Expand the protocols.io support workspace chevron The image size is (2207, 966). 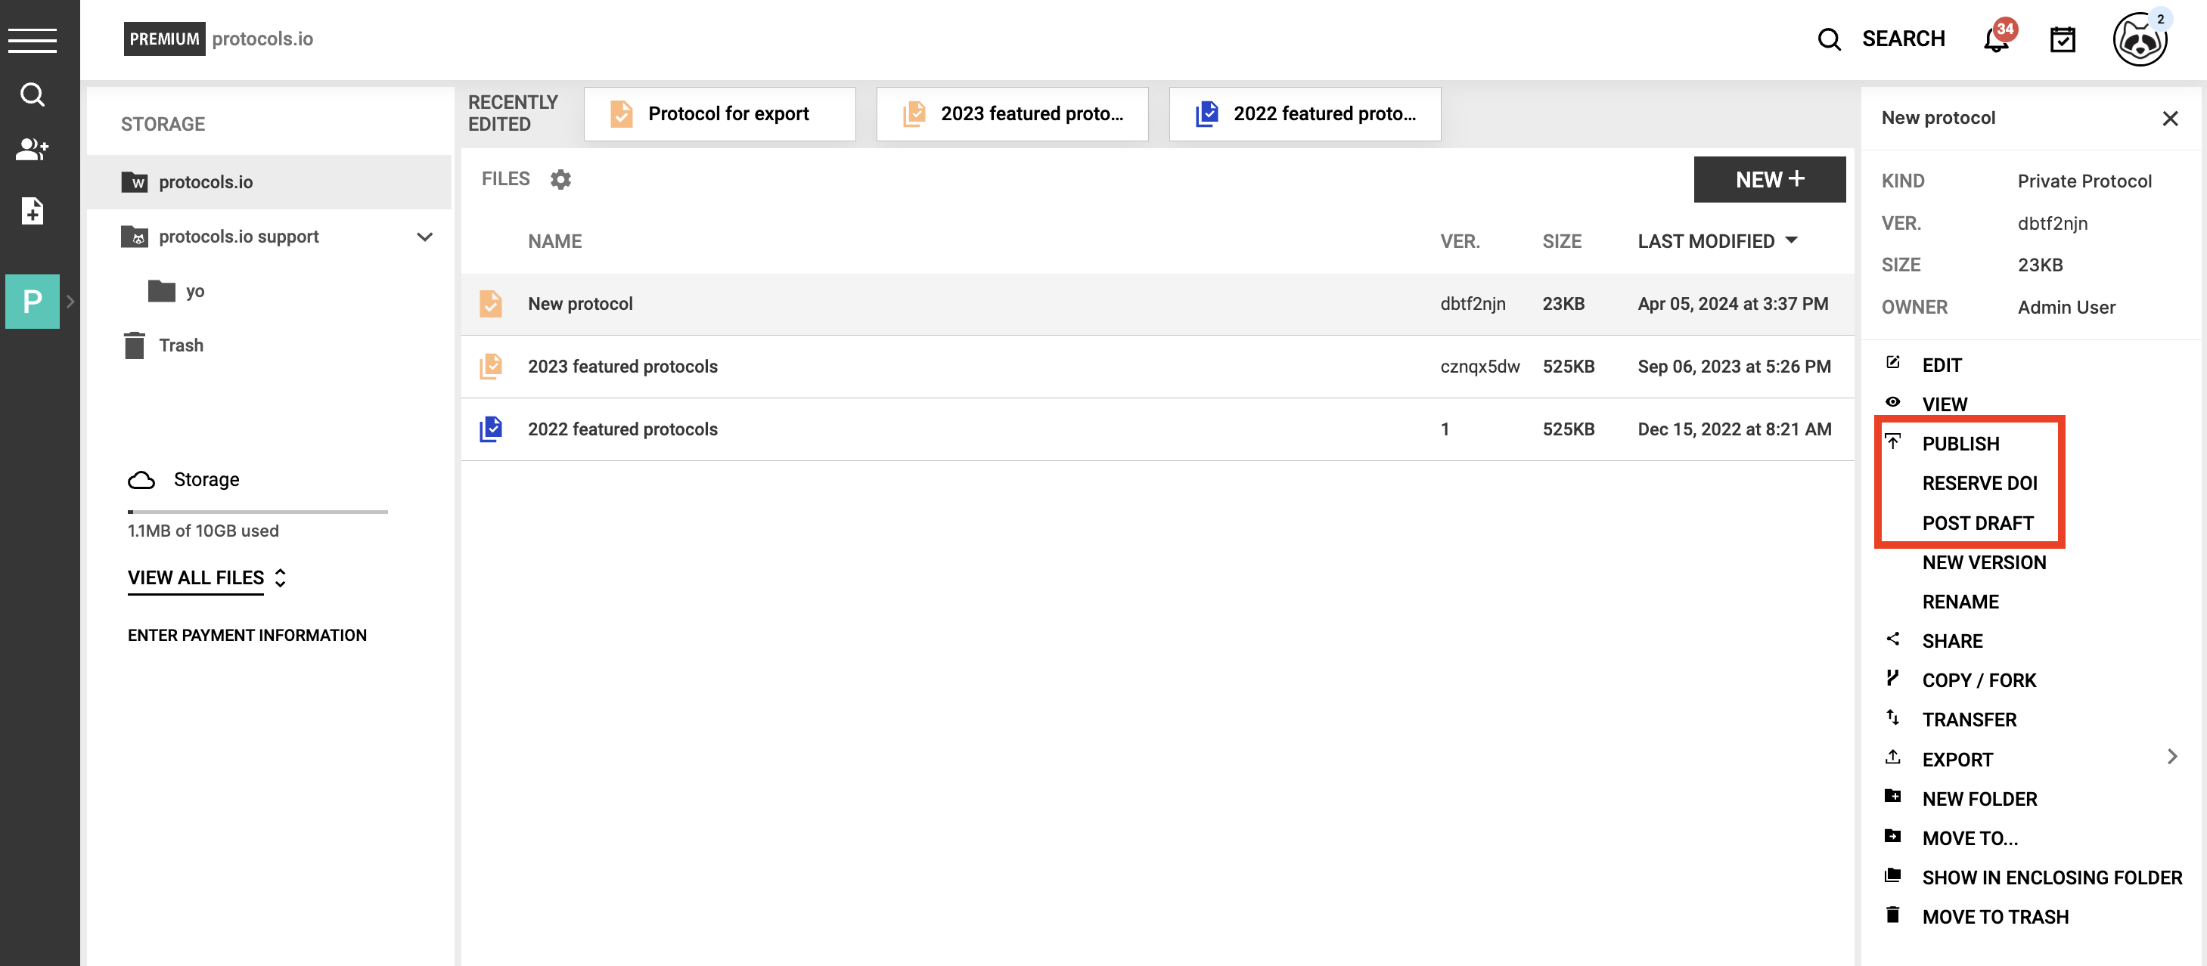tap(424, 237)
